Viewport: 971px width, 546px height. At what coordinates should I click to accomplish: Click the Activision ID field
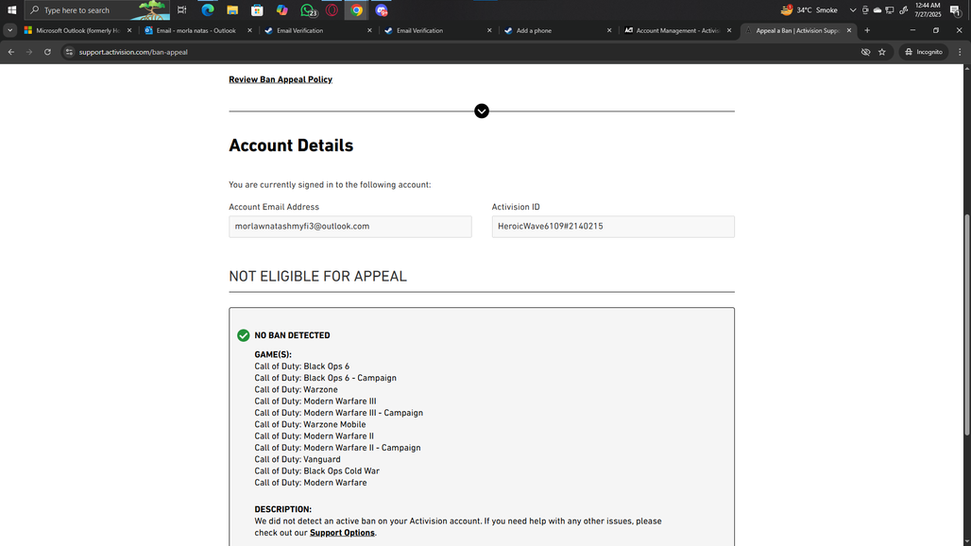[x=613, y=227]
